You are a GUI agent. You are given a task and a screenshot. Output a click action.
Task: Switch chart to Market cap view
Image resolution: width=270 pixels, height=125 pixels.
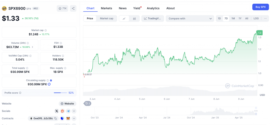click(107, 18)
